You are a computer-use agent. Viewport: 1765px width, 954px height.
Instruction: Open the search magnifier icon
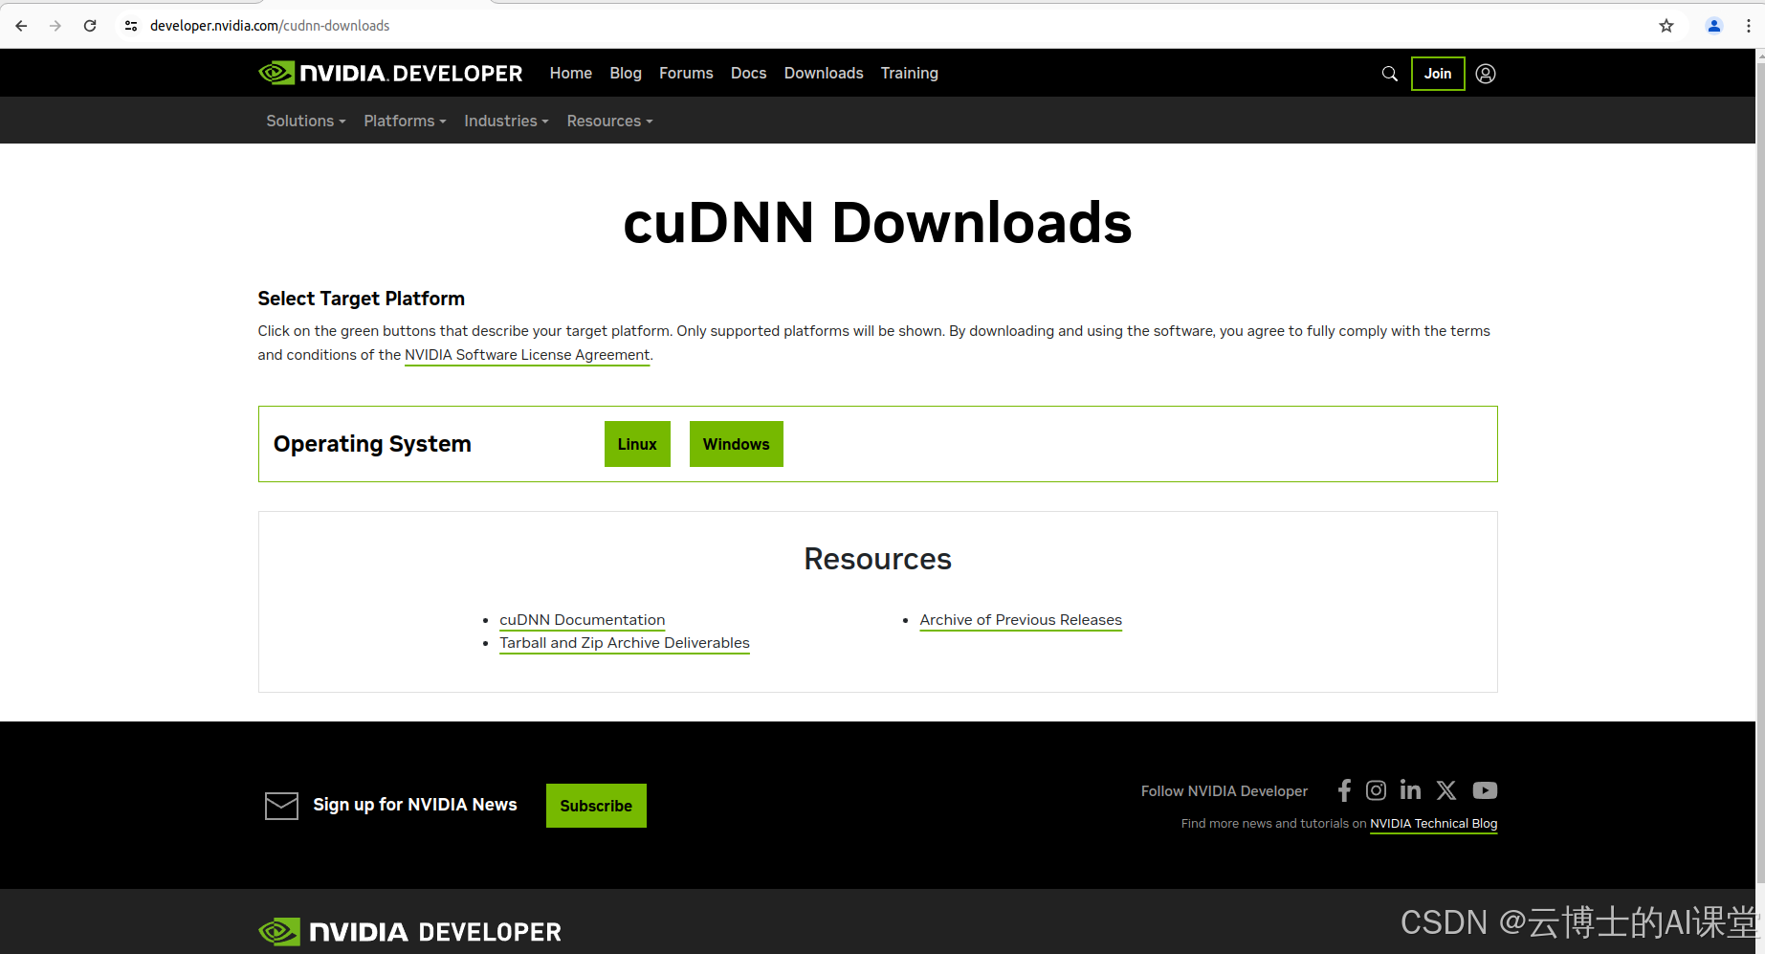pos(1390,74)
